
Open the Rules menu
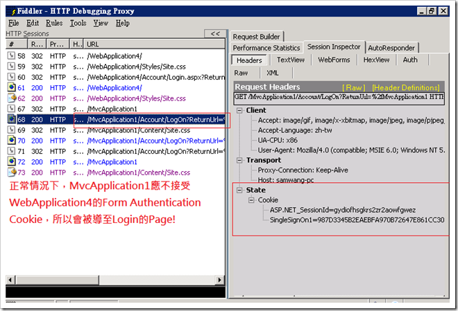pos(54,23)
